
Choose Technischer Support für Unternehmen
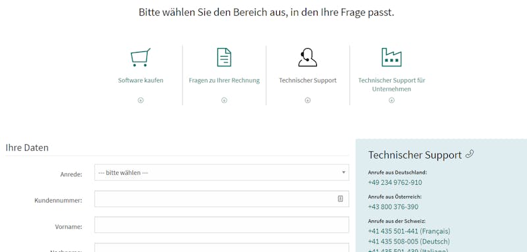coord(391,85)
